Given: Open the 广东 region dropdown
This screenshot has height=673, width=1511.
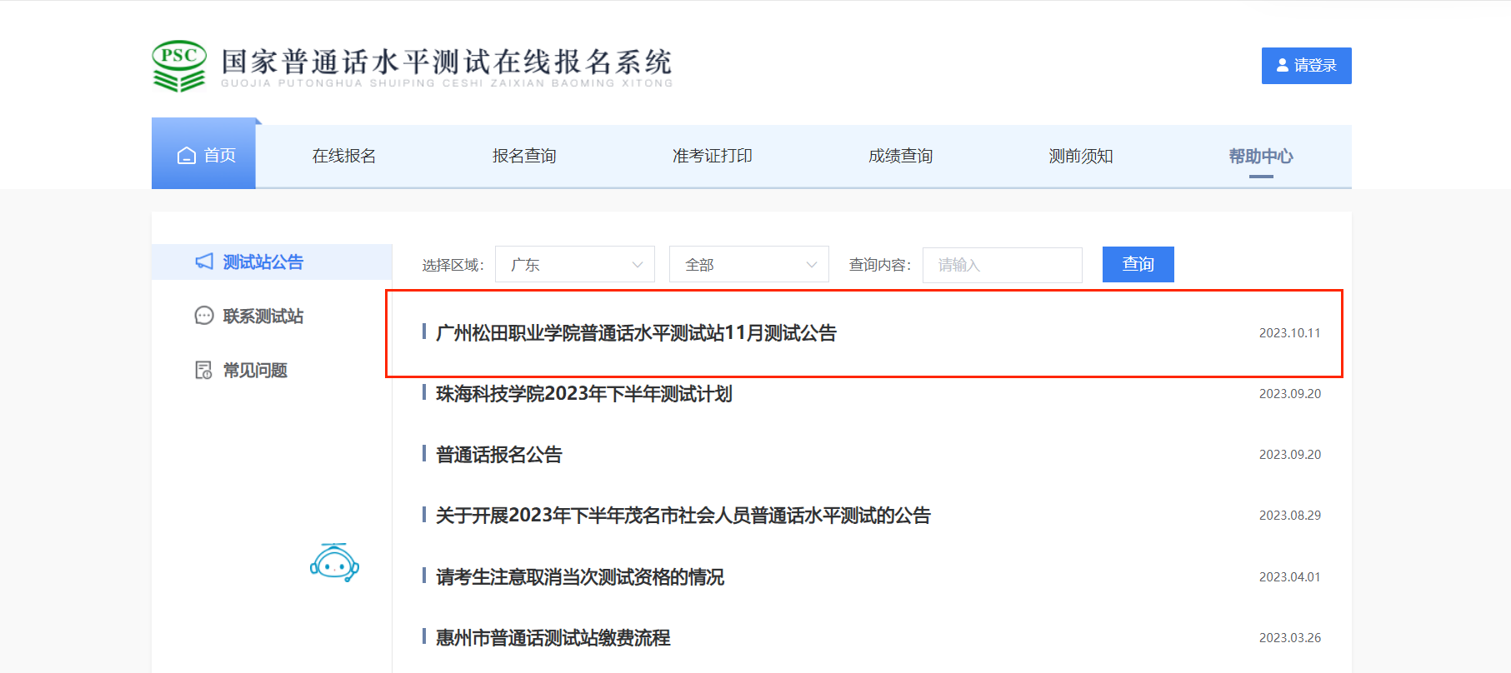Looking at the screenshot, I should [575, 265].
